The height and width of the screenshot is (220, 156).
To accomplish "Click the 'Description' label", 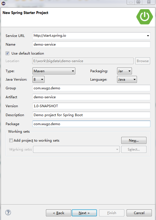I will click(15, 115).
